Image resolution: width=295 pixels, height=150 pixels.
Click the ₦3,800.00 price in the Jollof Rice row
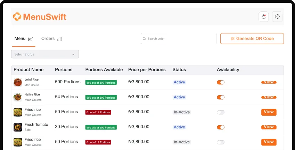[x=139, y=82]
